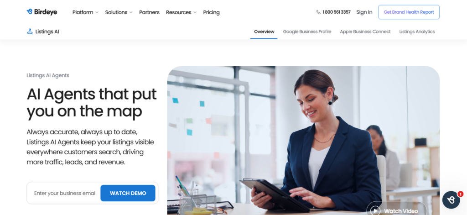Focus the business email input field
Screen dimensions: 467x215
[x=65, y=193]
